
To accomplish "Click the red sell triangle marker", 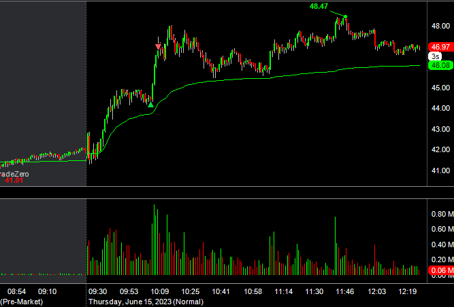I will pyautogui.click(x=158, y=47).
